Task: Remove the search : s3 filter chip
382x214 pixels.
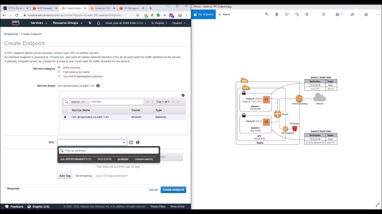Action: 87,102
